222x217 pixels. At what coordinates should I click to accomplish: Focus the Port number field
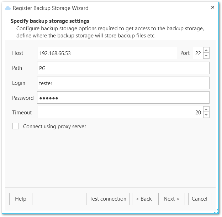pos(198,53)
